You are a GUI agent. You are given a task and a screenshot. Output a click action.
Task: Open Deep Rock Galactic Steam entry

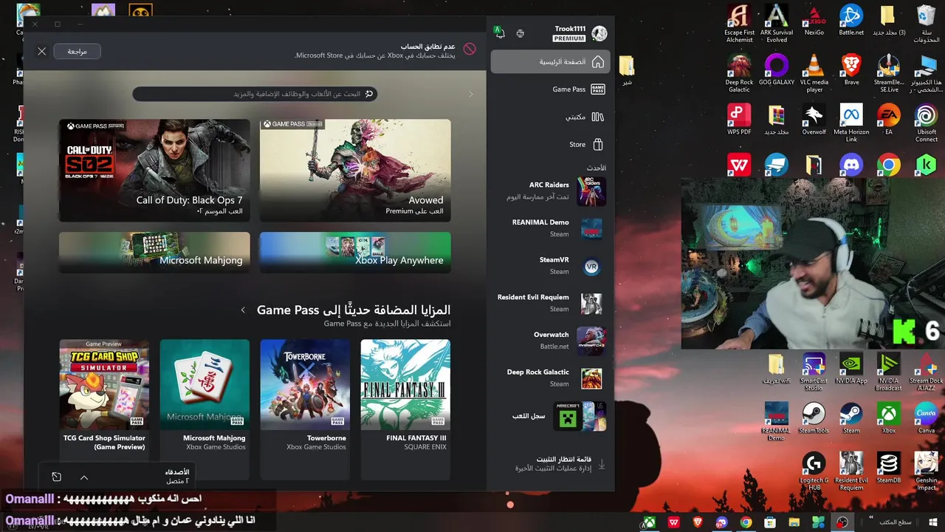coord(550,378)
